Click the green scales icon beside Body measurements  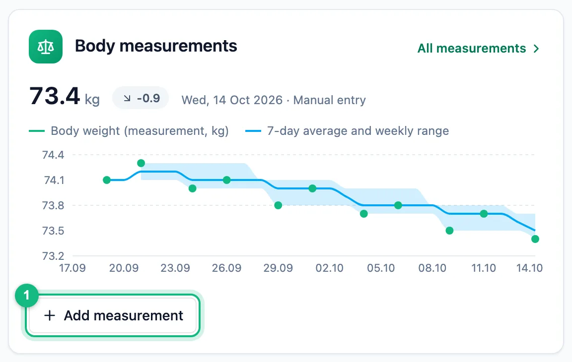(46, 47)
